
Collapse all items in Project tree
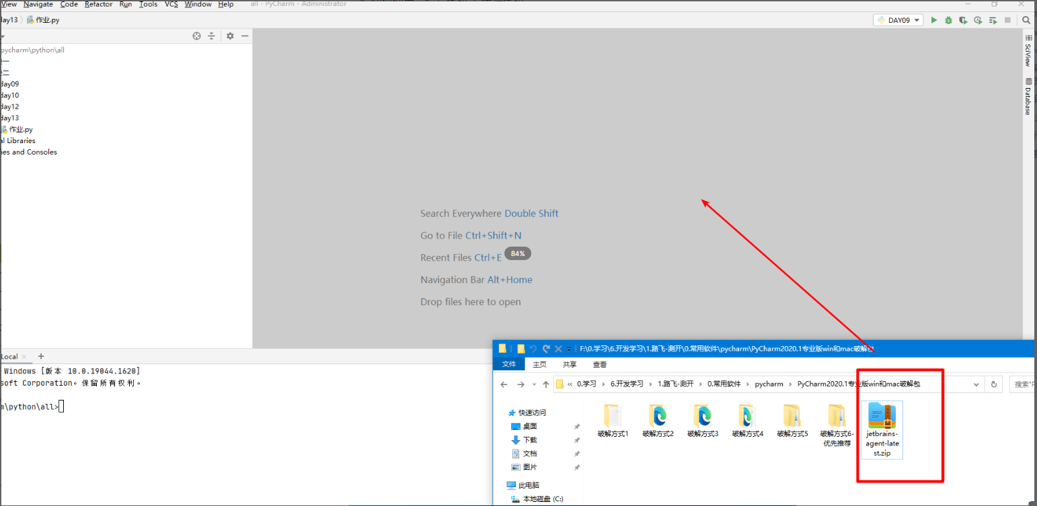211,36
